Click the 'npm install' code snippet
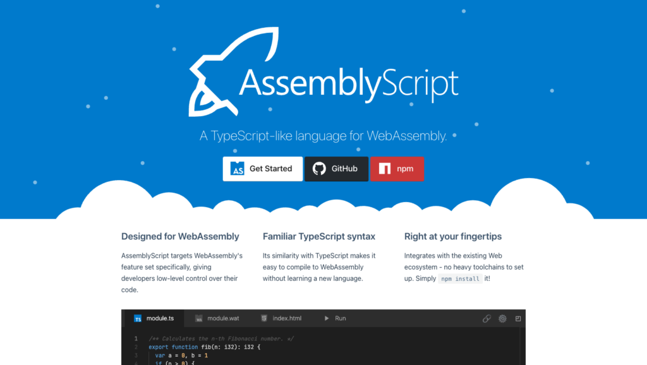Screen dimensions: 647x365 [460, 278]
